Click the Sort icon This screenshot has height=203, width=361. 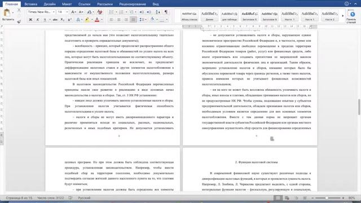click(158, 12)
